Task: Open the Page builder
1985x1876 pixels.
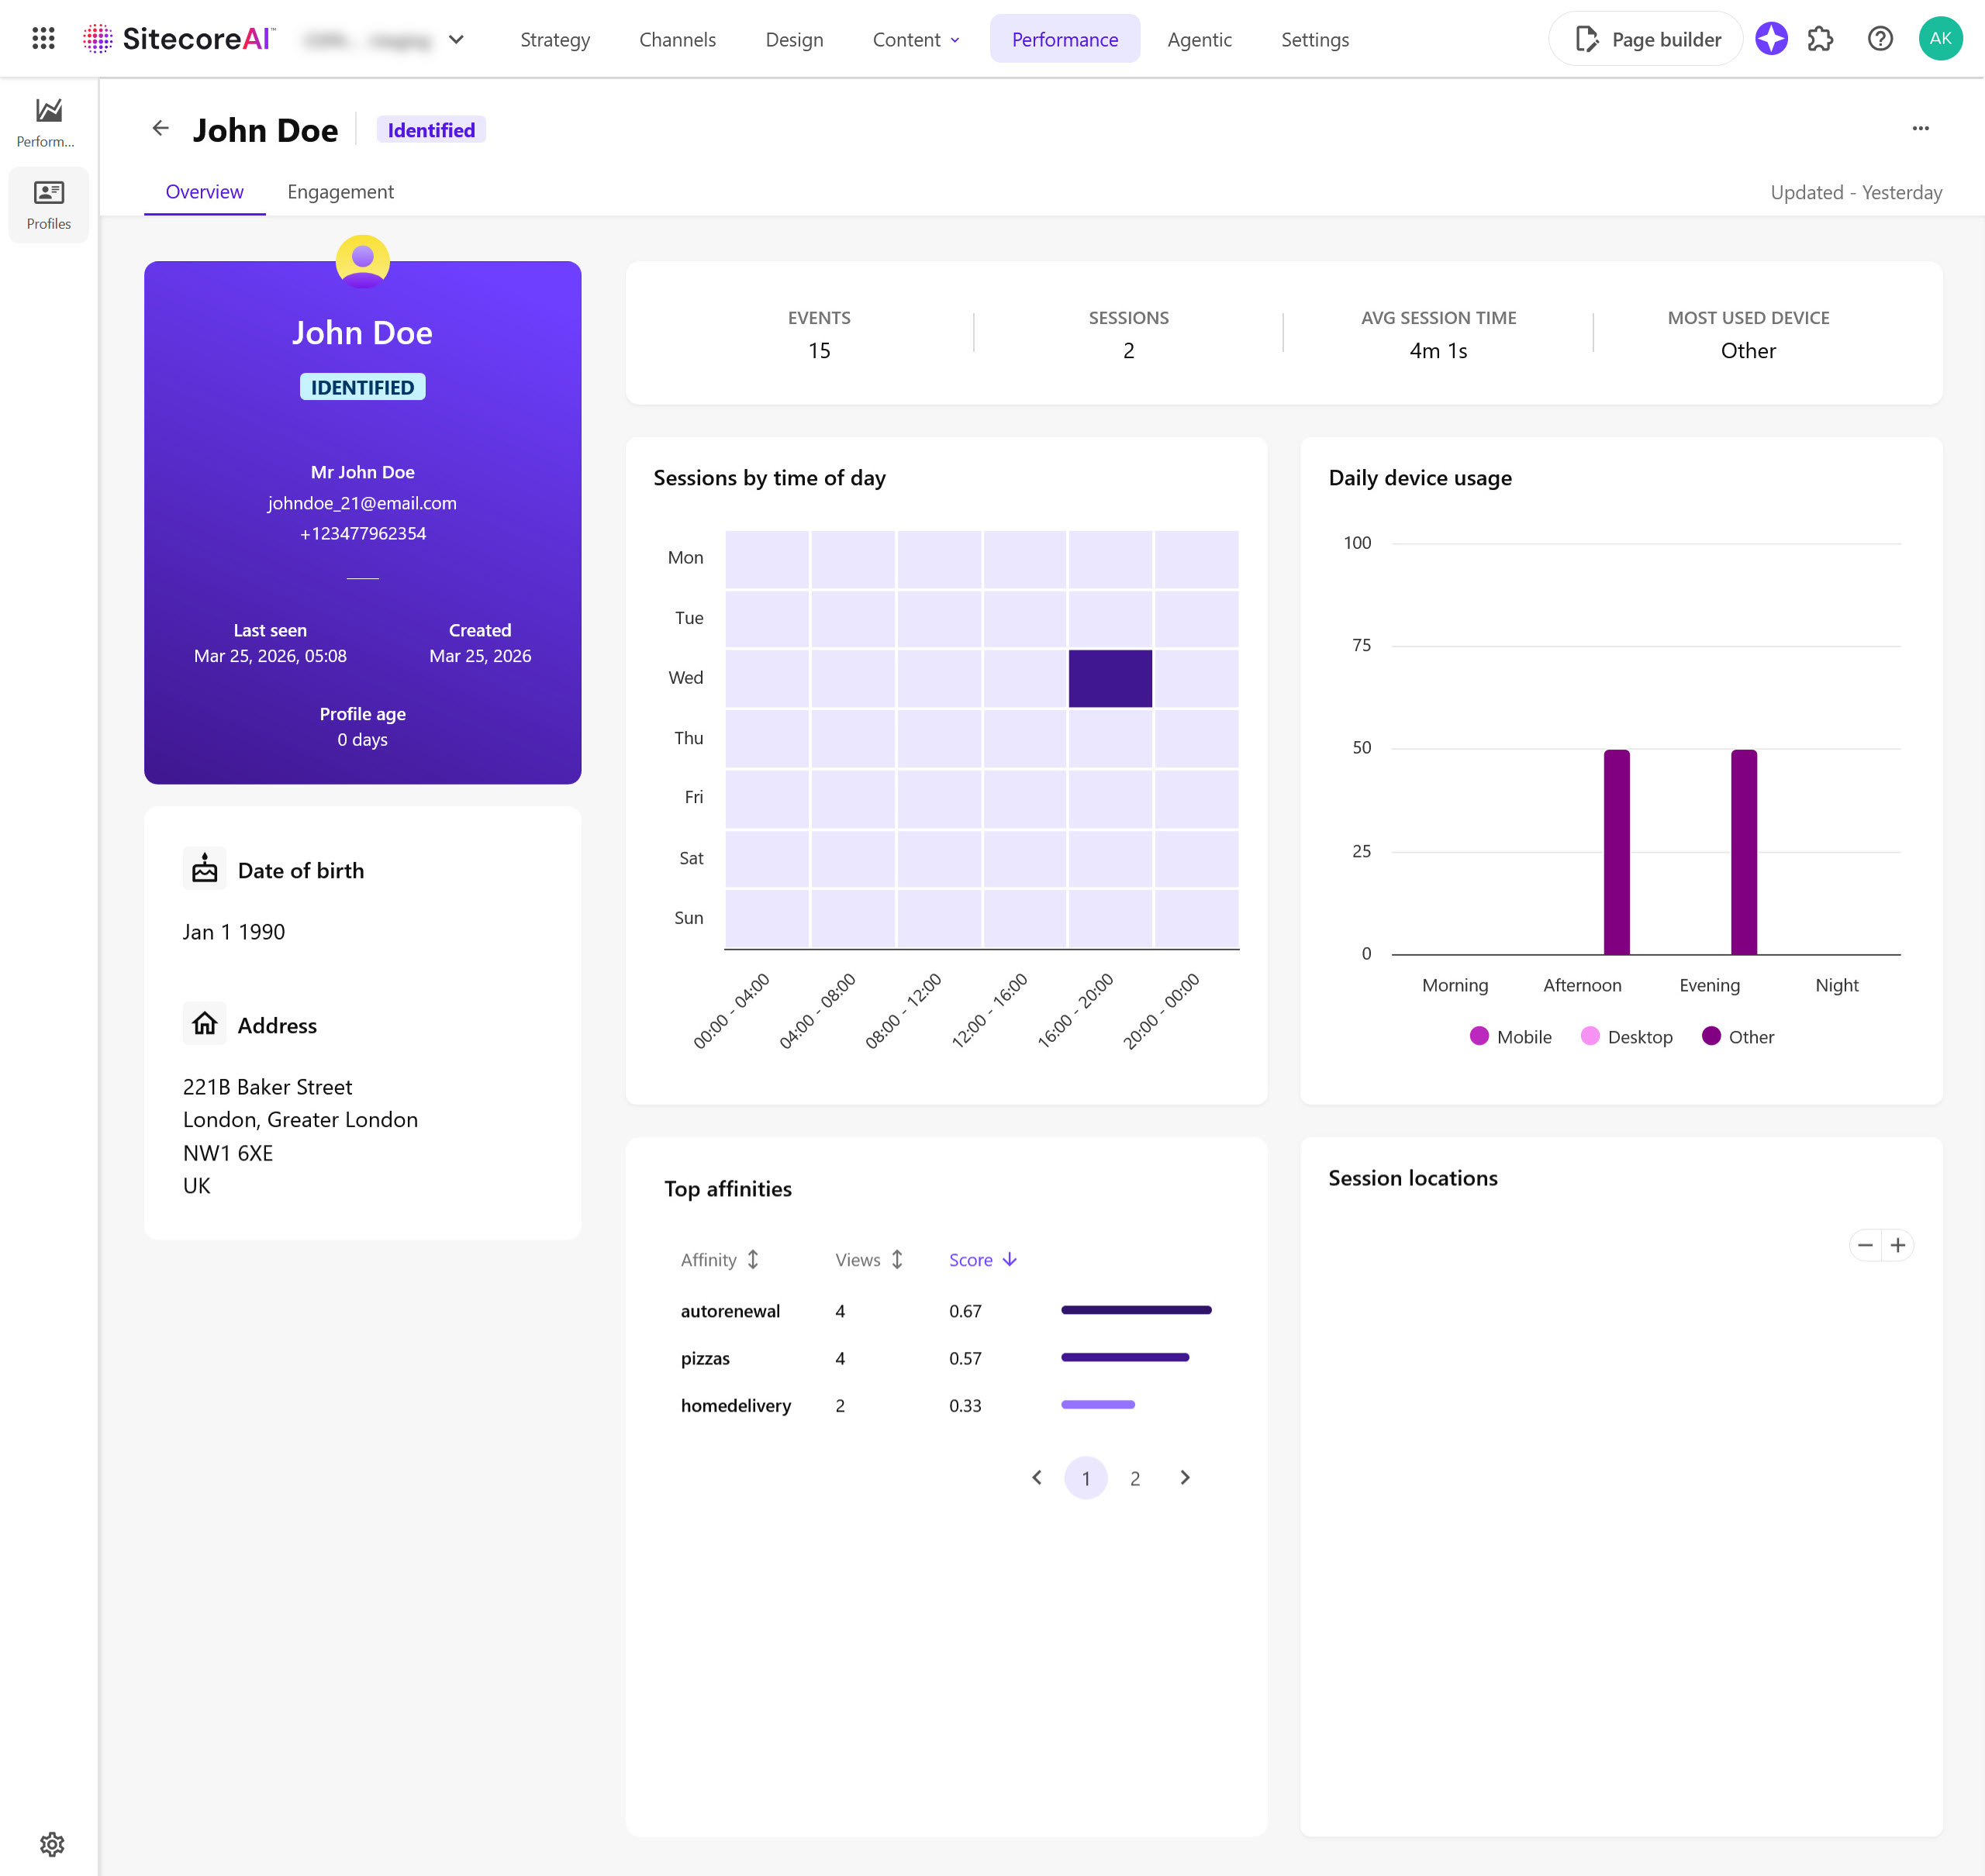Action: (1645, 39)
